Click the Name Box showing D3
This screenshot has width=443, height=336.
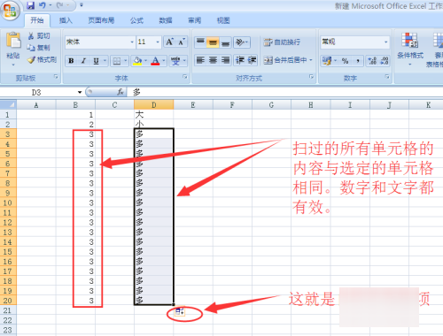(42, 93)
